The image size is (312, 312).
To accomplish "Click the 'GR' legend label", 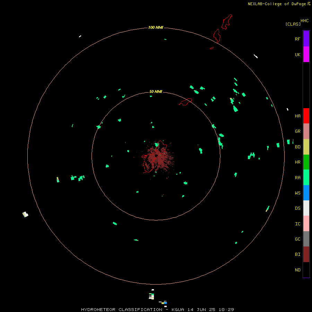I will click(297, 131).
